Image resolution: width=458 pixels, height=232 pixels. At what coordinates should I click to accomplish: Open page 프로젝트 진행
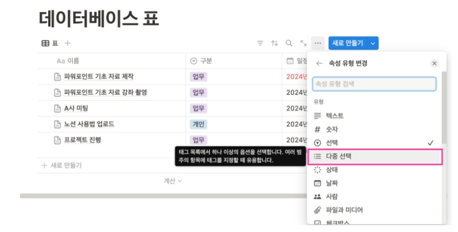83,140
